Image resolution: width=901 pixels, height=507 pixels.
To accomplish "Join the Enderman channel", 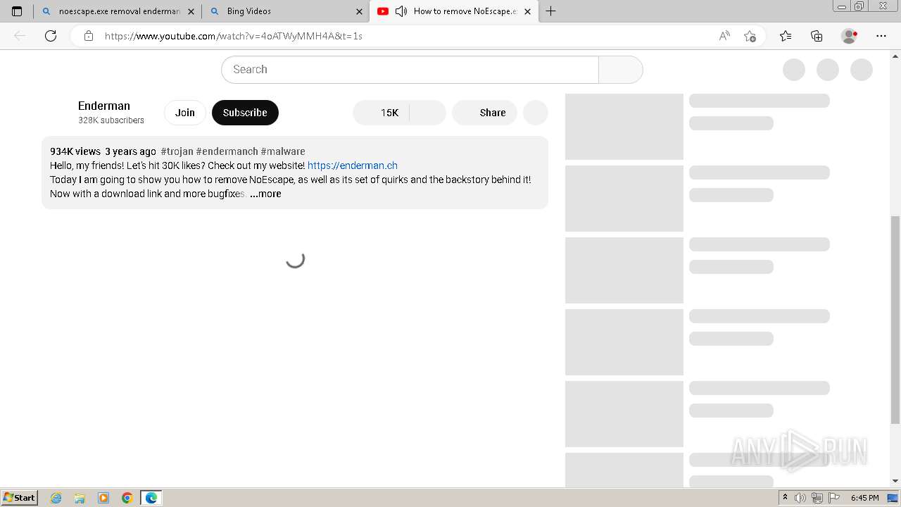I will [x=185, y=113].
